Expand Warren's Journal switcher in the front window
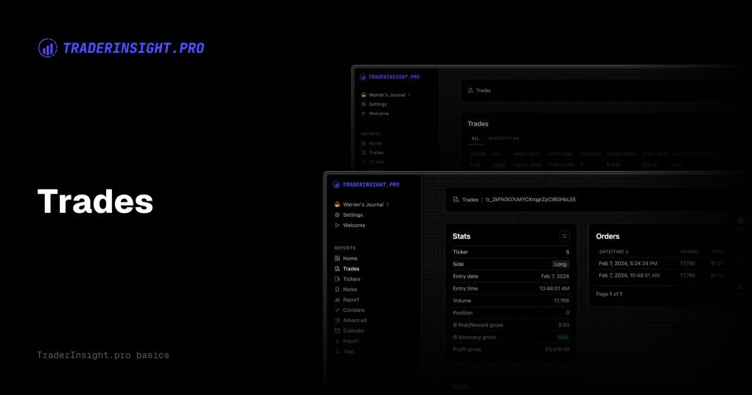Screen dimensions: 752x395 361,205
